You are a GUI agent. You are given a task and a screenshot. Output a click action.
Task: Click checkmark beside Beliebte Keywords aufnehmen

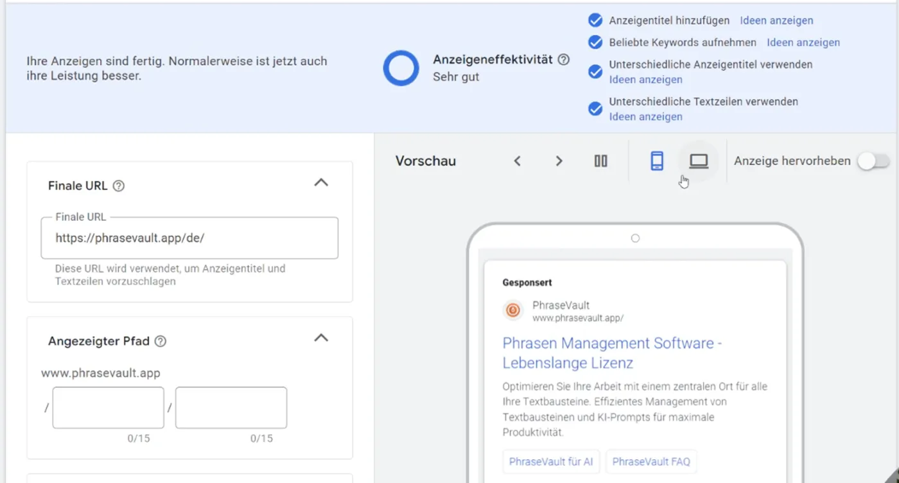(x=595, y=42)
